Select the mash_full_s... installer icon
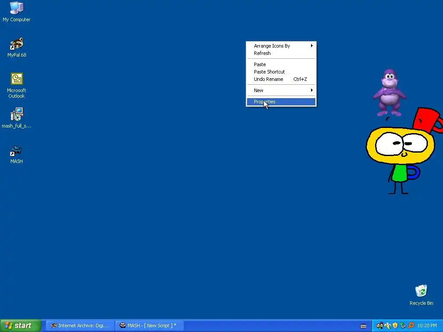Viewport: 443px width, 332px height. pos(16,118)
